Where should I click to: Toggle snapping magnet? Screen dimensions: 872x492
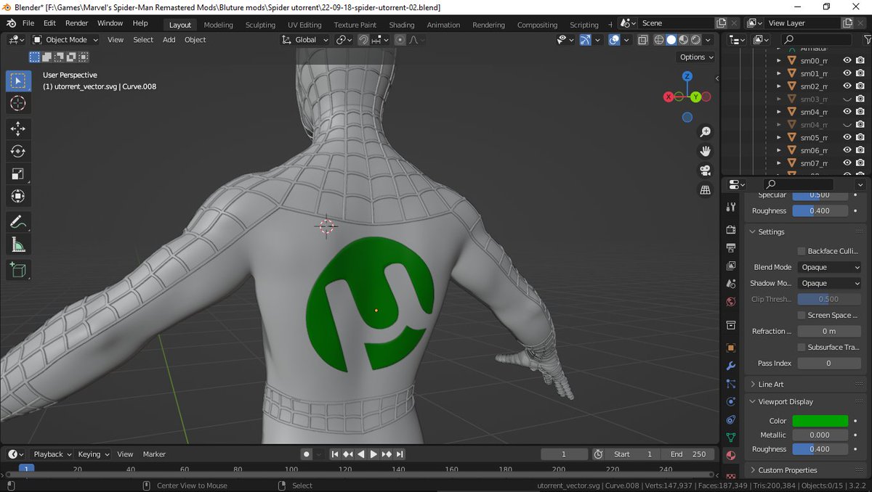[363, 40]
